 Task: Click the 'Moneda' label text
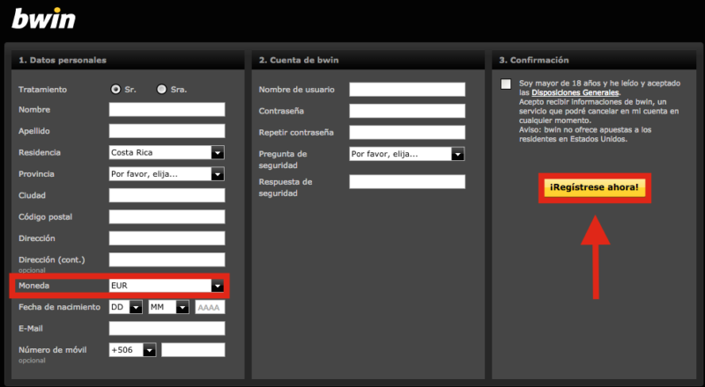33,286
